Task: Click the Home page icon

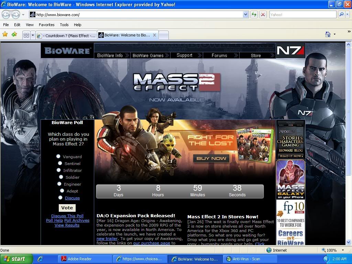Action: click(328, 34)
